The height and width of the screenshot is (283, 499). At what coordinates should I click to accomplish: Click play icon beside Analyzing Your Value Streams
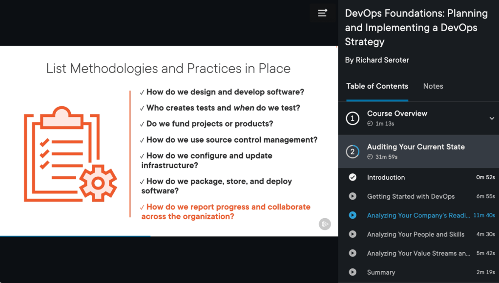click(x=353, y=253)
